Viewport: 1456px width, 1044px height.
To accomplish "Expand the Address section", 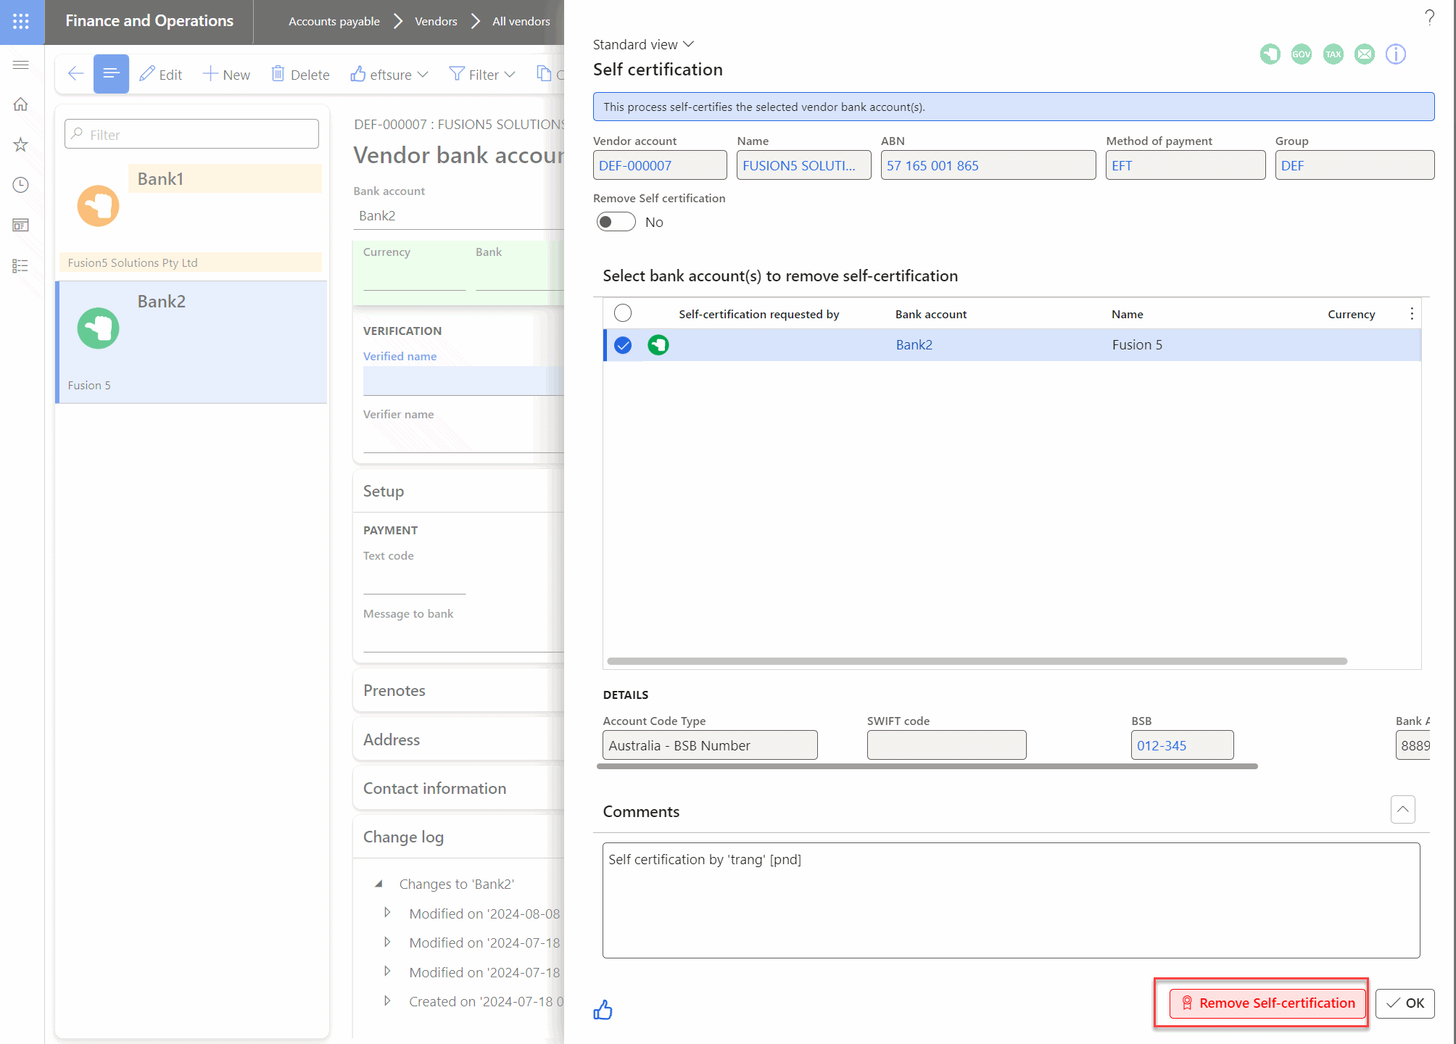I will point(458,739).
